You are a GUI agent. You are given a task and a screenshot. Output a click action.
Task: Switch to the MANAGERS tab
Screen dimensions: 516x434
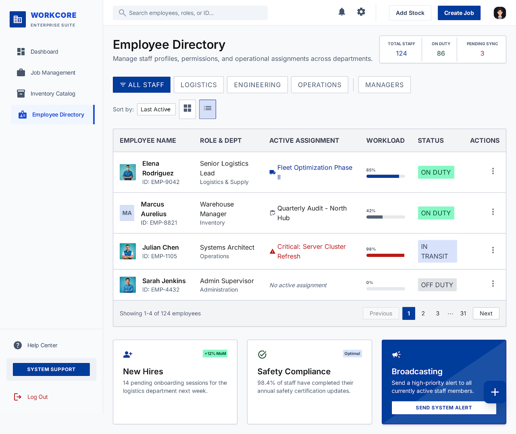(x=384, y=85)
